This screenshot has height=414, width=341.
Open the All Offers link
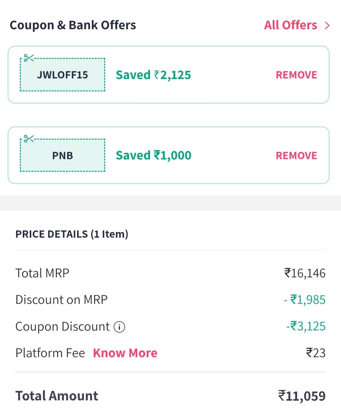point(290,25)
